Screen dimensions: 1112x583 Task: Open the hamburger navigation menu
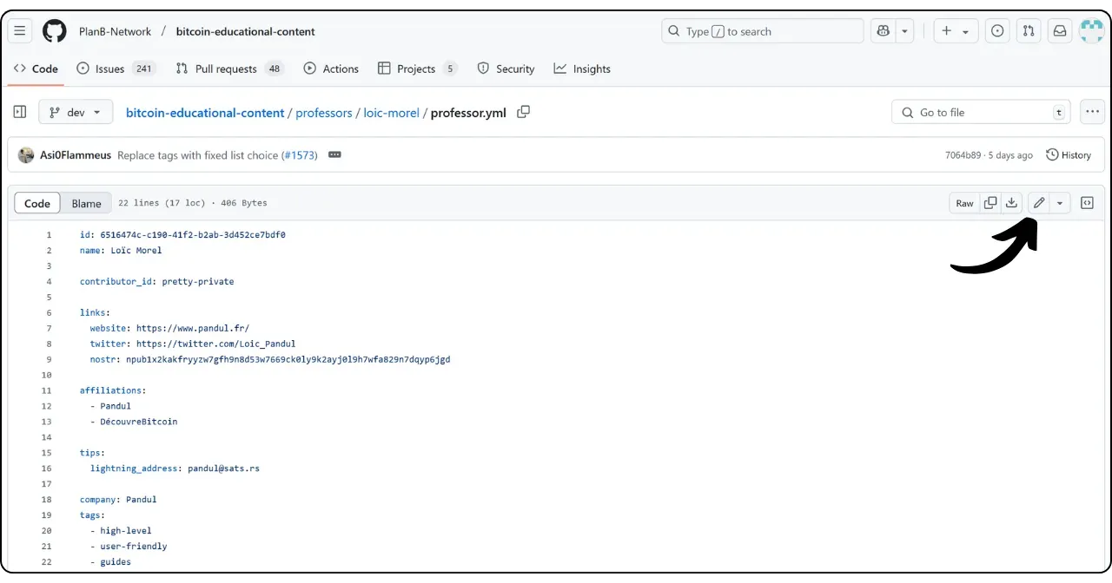[20, 31]
